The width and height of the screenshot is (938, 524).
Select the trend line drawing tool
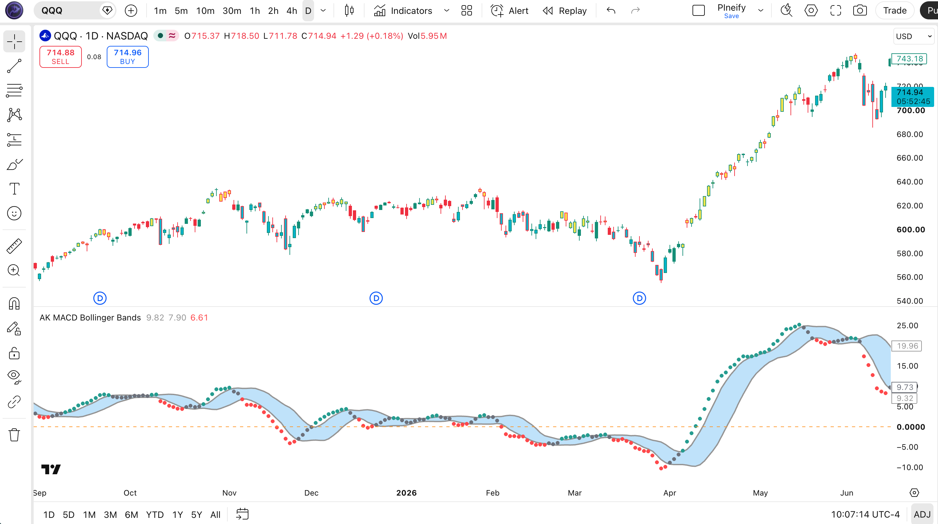[x=14, y=66]
